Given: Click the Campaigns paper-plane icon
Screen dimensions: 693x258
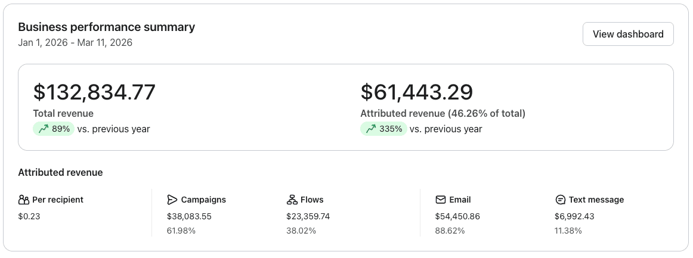Looking at the screenshot, I should pos(172,200).
